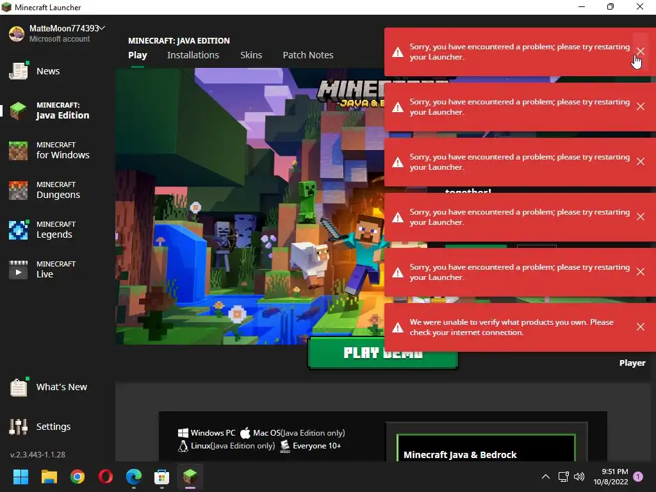Open the volume tray icon
The image size is (656, 492).
579,477
